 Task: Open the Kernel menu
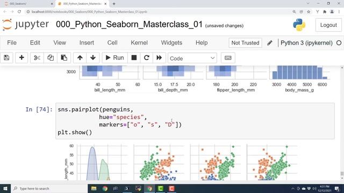(139, 43)
